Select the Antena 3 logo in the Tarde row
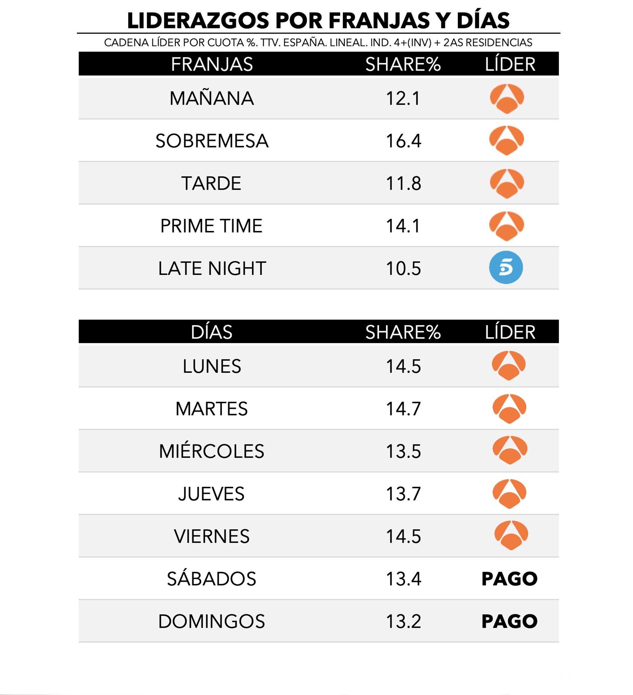This screenshot has width=633, height=695. 507,183
